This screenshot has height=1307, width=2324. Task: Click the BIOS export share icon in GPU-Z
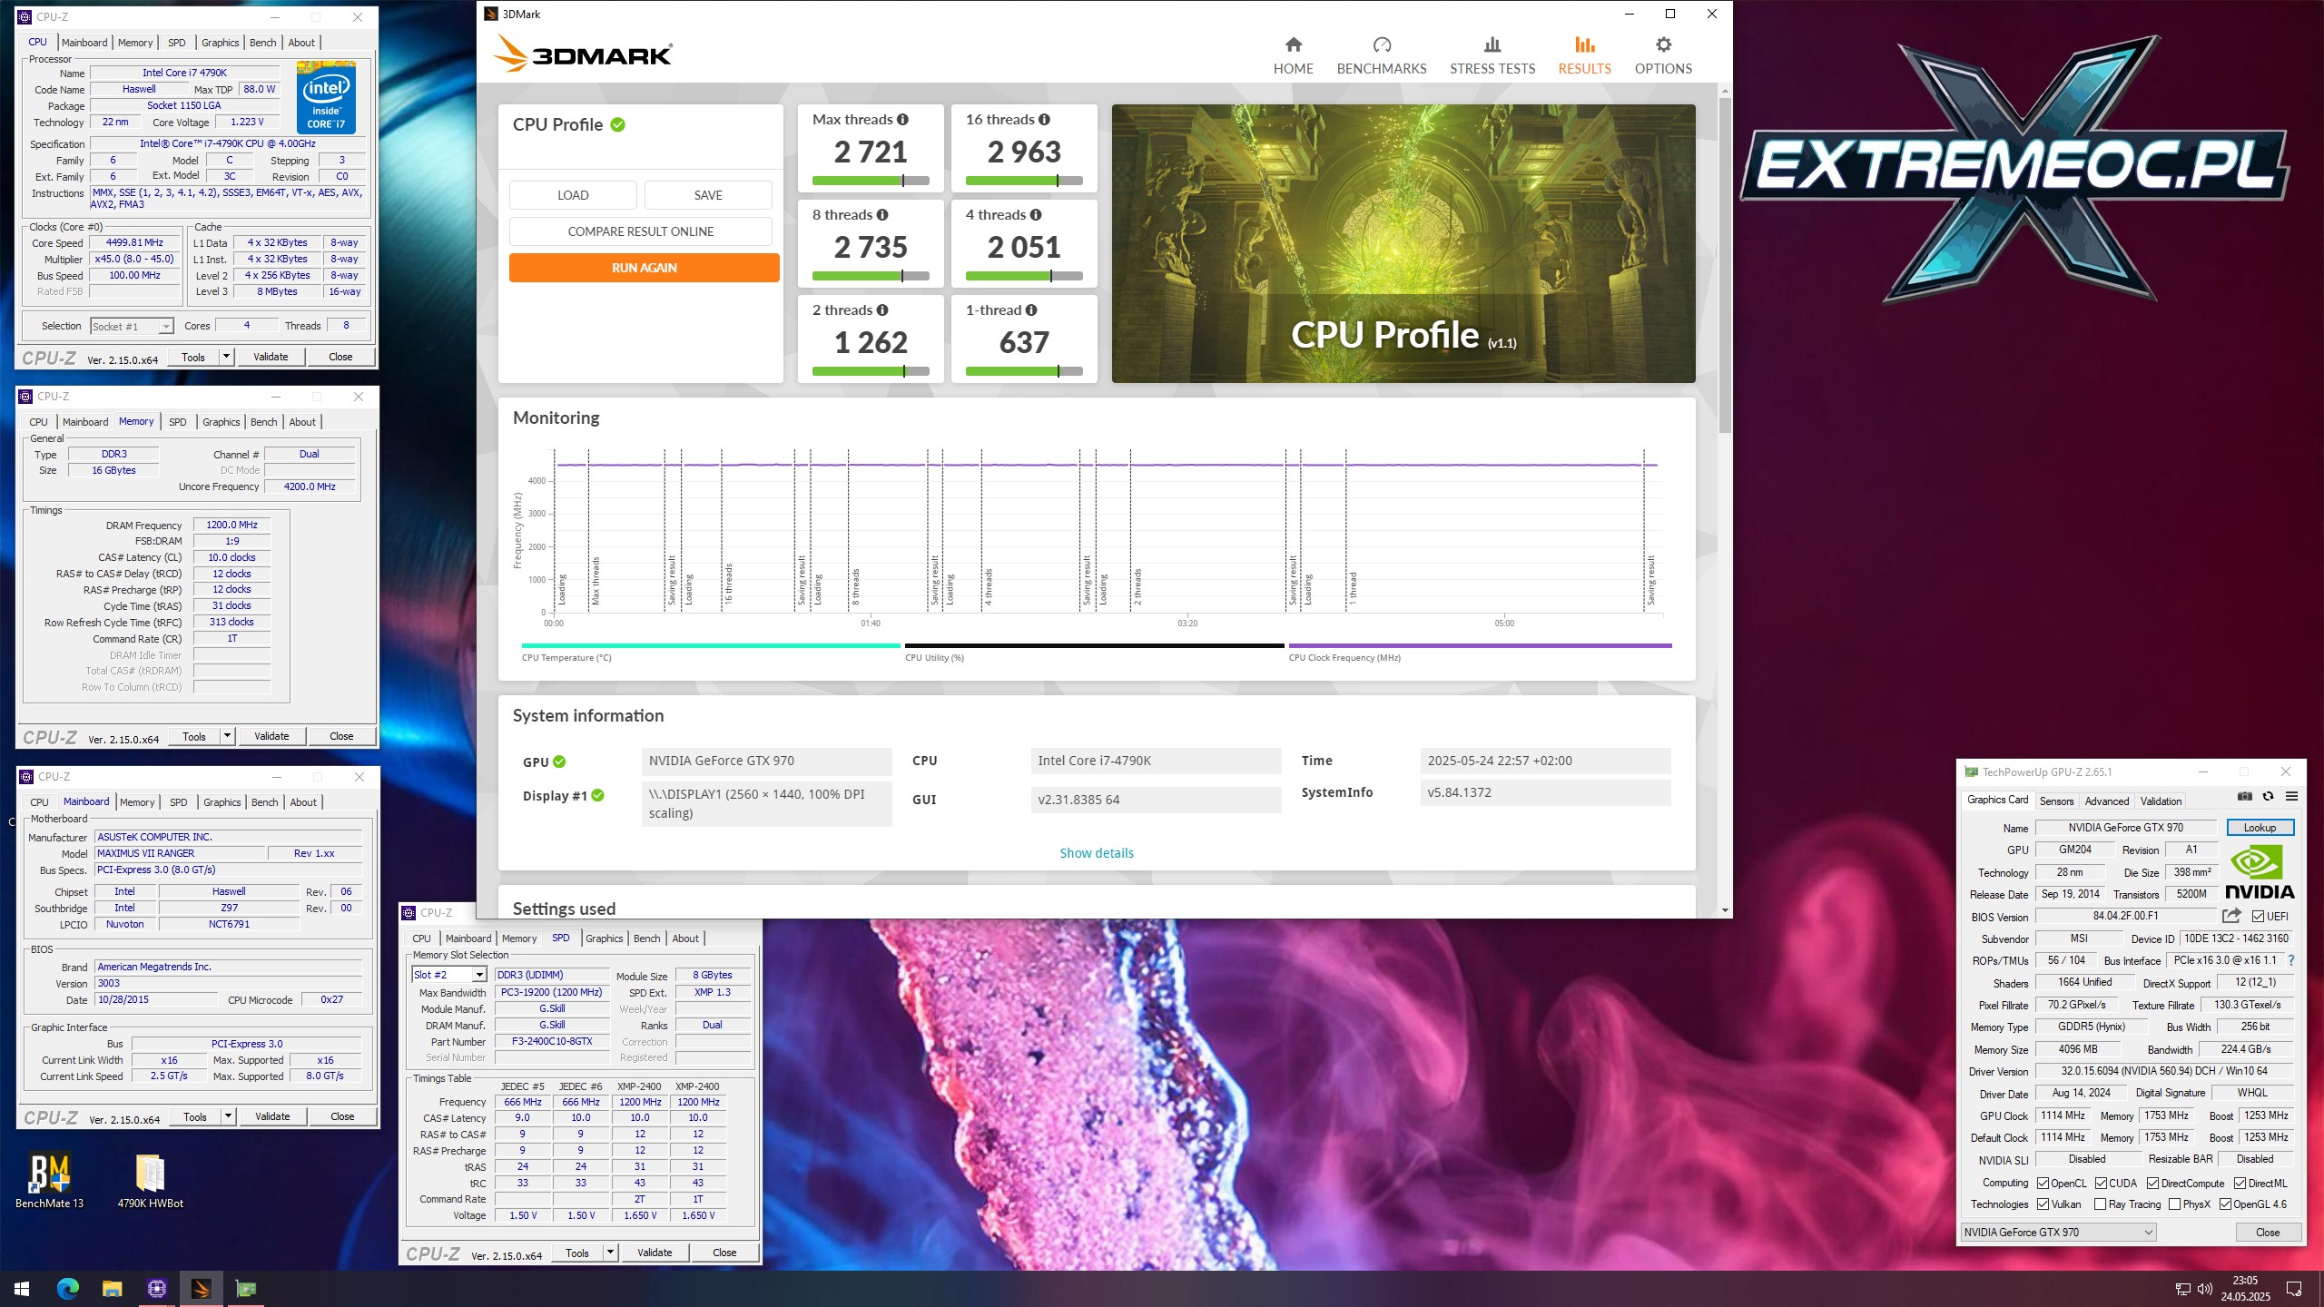point(2231,917)
